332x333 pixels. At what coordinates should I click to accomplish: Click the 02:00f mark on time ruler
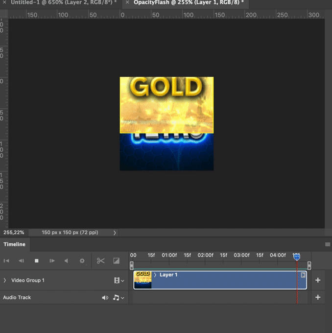(205, 255)
